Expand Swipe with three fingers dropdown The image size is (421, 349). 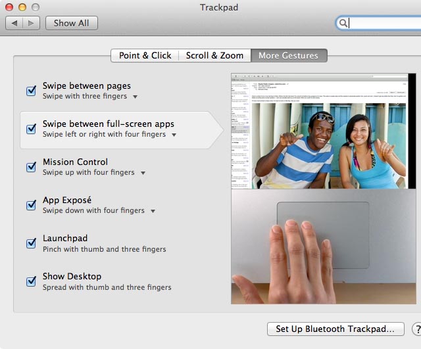pyautogui.click(x=135, y=97)
